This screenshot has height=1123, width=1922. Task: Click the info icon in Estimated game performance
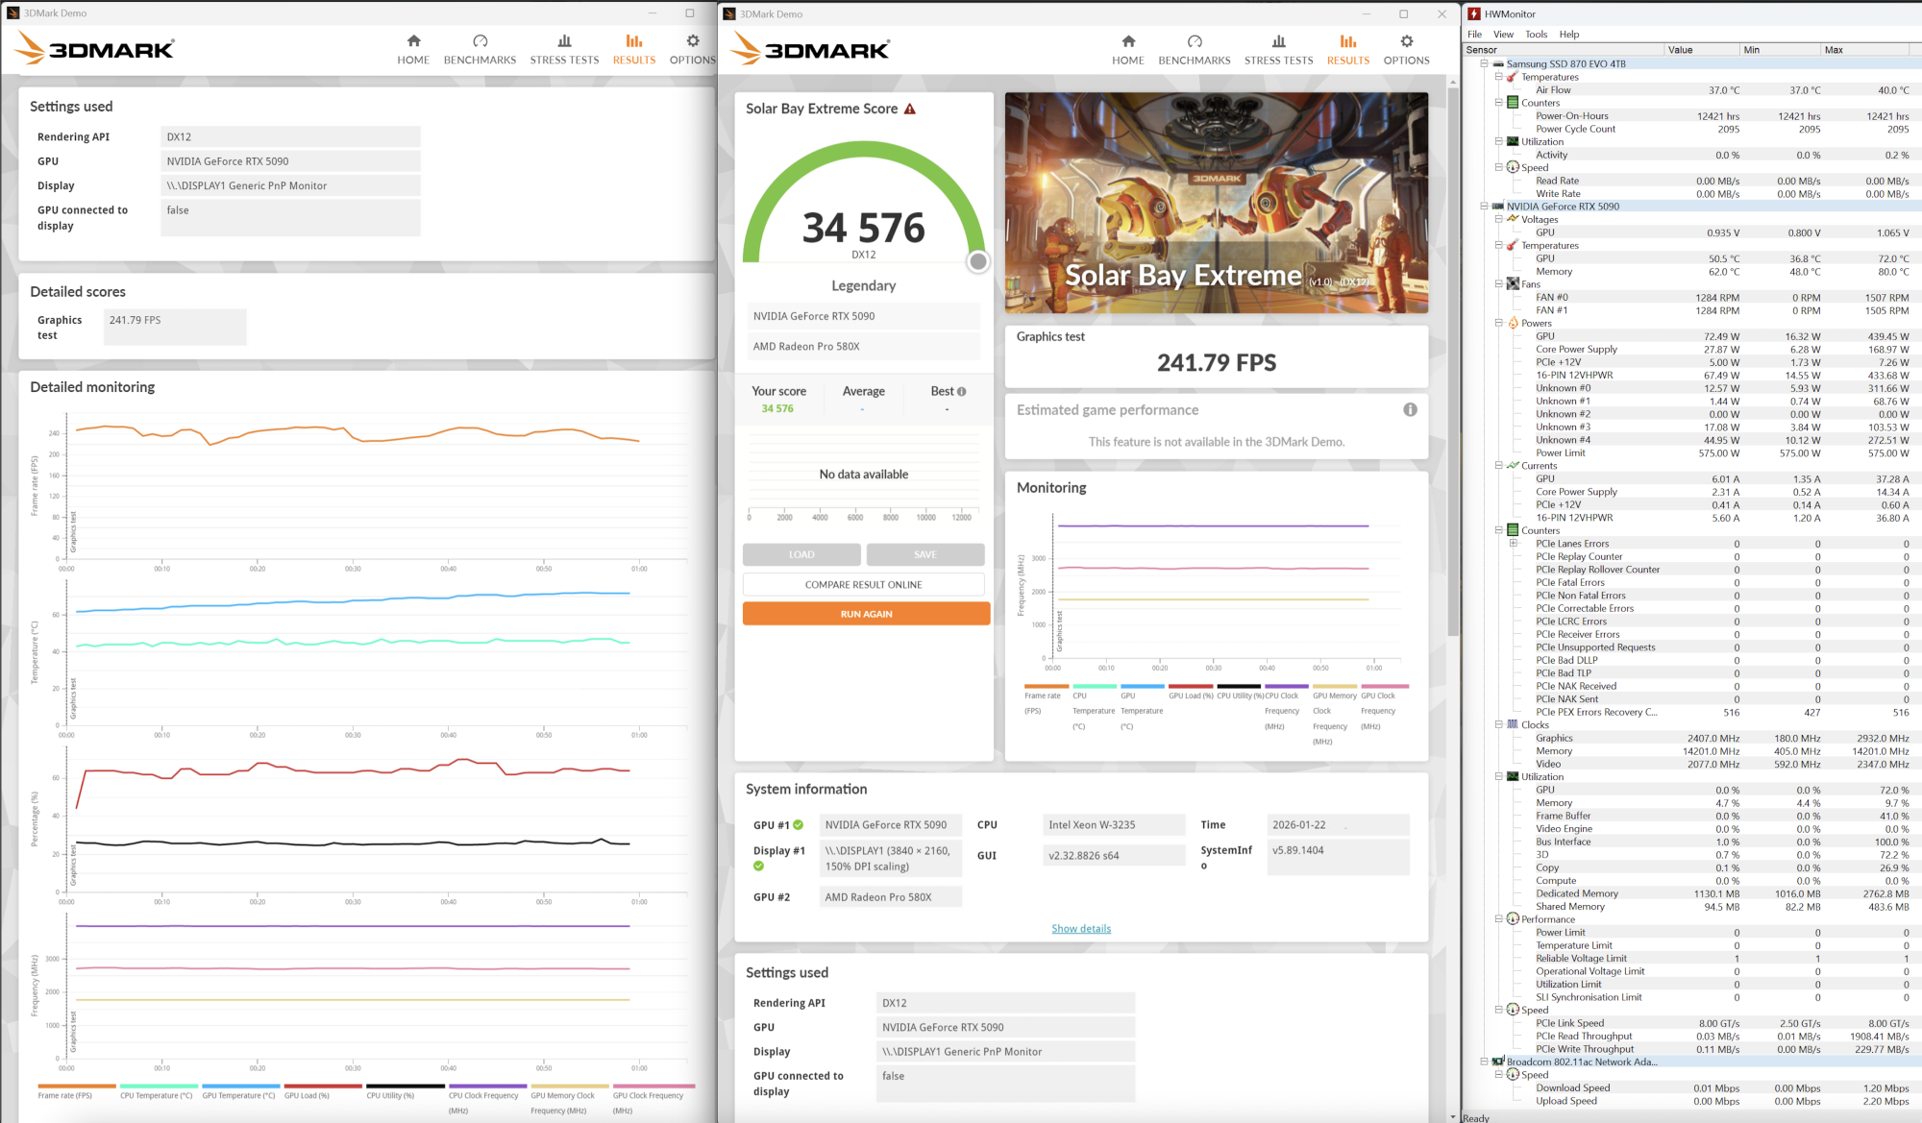tap(1410, 410)
